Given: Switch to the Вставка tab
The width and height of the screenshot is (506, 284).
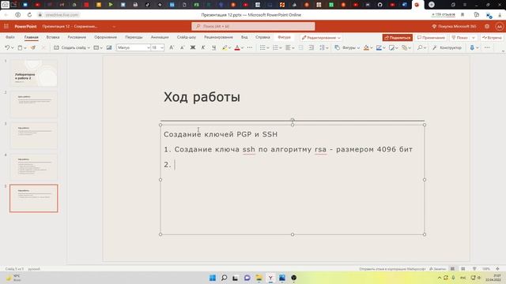Looking at the screenshot, I should 53,37.
